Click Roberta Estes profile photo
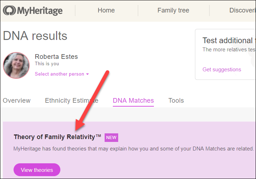The image size is (256, 179). point(16,66)
